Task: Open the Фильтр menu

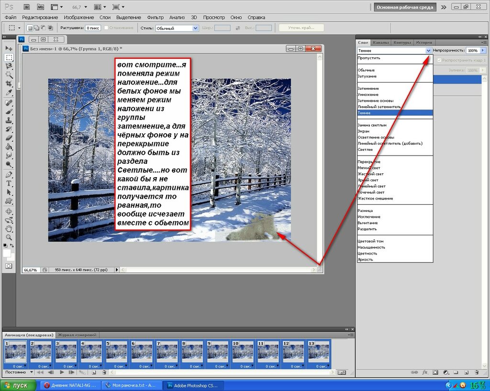Action: (x=155, y=17)
